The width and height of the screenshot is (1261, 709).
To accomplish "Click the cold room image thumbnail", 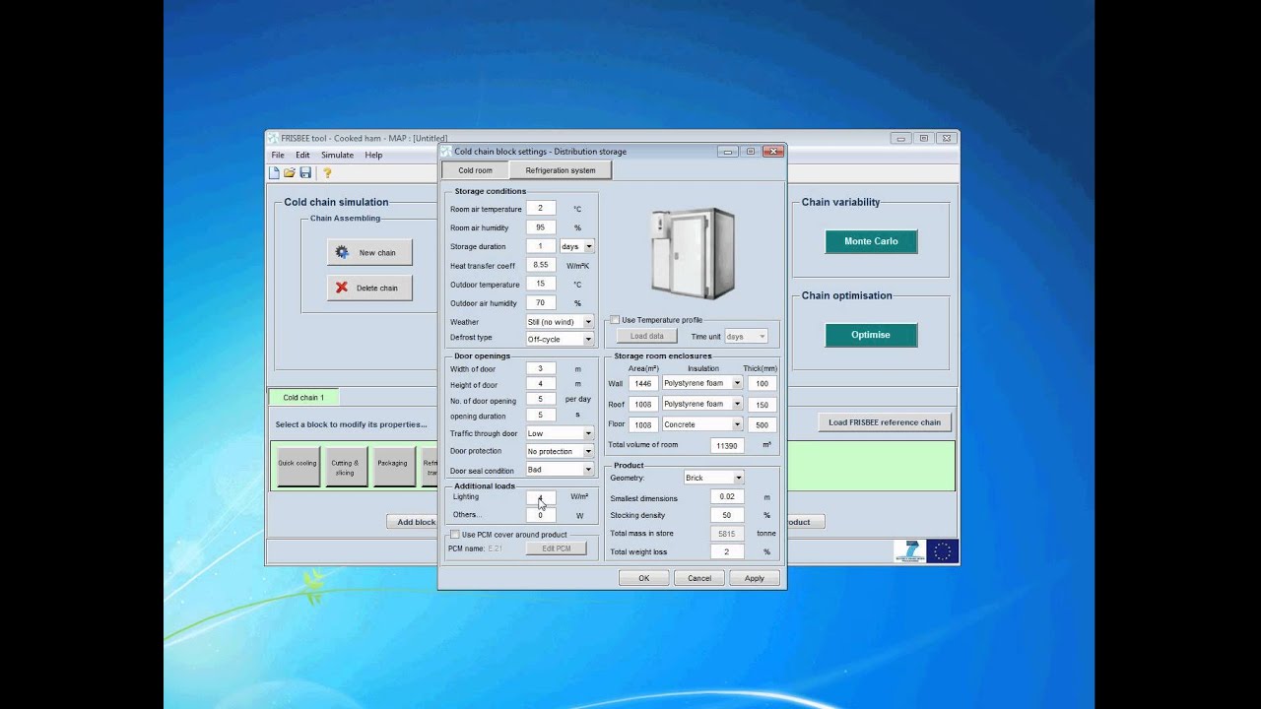I will coord(693,251).
